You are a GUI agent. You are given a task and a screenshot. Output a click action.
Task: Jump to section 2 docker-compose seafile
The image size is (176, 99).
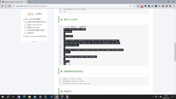click(35, 36)
